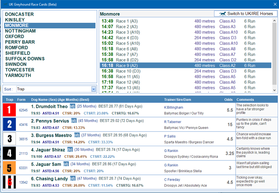This screenshot has width=279, height=193.
Task: Click the Odds column header
Action: (x=228, y=100)
